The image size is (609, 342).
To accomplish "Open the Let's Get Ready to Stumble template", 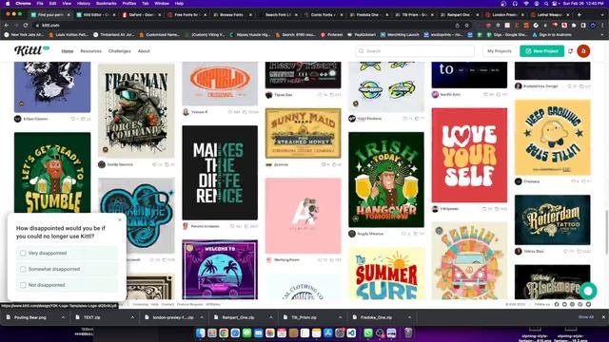I will pyautogui.click(x=52, y=173).
